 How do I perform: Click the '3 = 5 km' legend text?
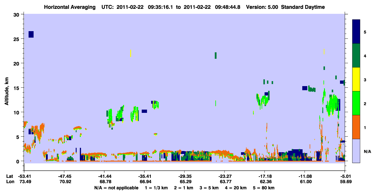pos(209,188)
